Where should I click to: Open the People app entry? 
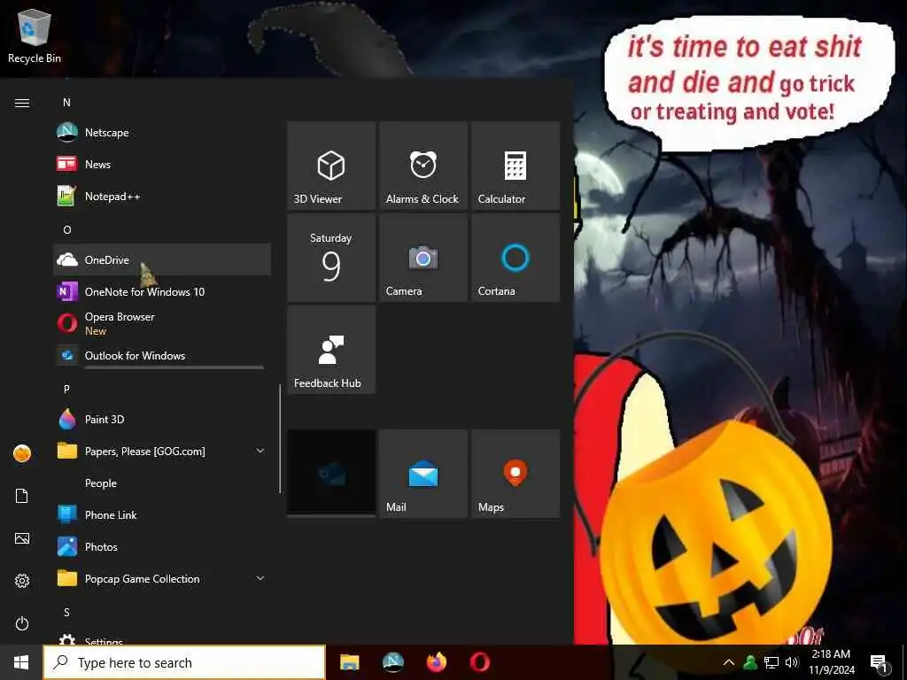[x=161, y=483]
